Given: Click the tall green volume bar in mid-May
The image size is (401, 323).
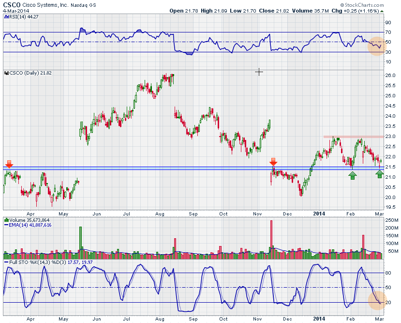Looking at the screenshot, I should coord(81,243).
